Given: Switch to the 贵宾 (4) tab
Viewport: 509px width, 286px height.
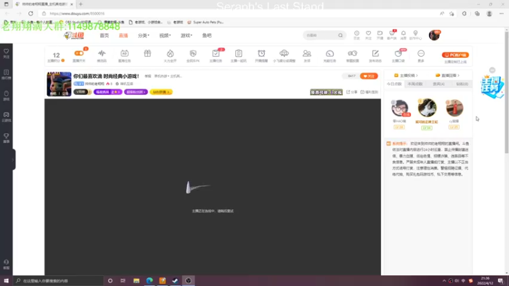Looking at the screenshot, I should click(439, 84).
